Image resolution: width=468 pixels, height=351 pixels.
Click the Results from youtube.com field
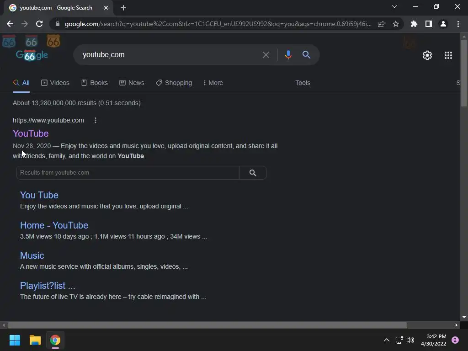128,172
